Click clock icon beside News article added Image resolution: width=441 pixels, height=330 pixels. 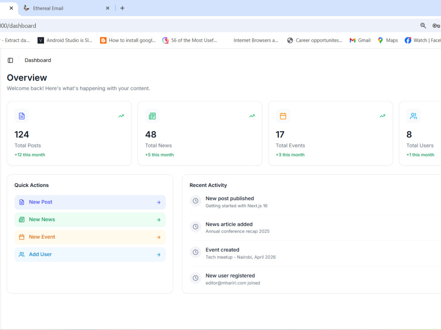tap(195, 227)
